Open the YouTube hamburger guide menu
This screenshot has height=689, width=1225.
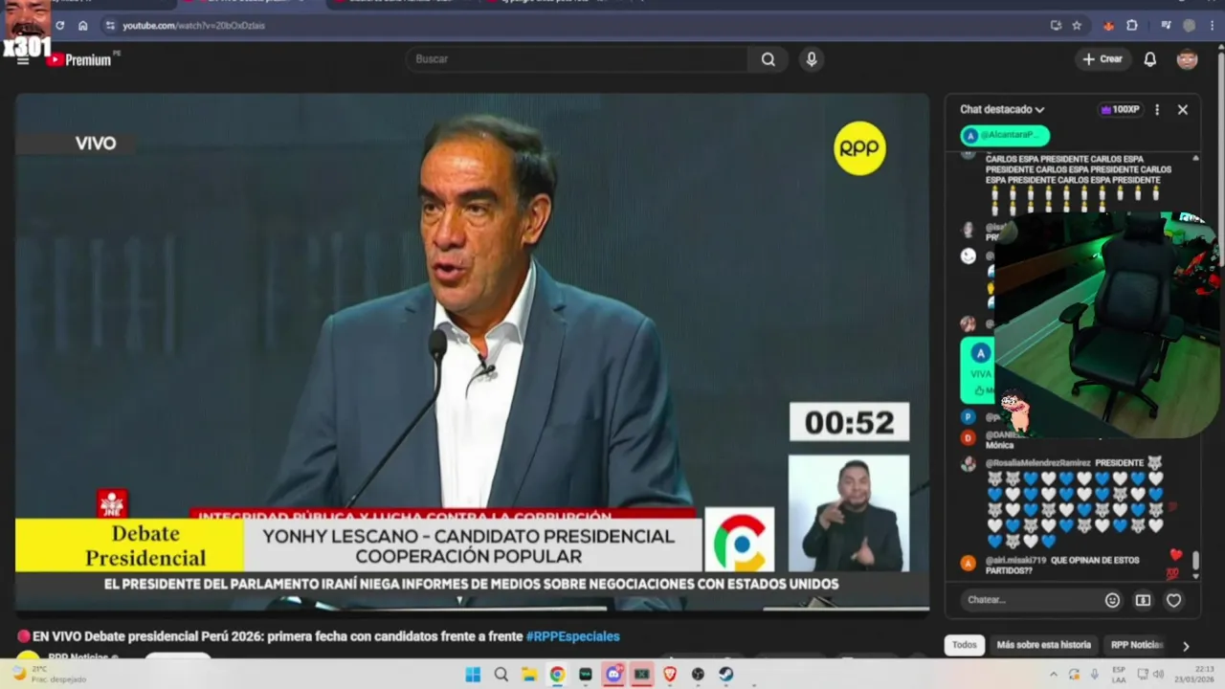point(23,60)
